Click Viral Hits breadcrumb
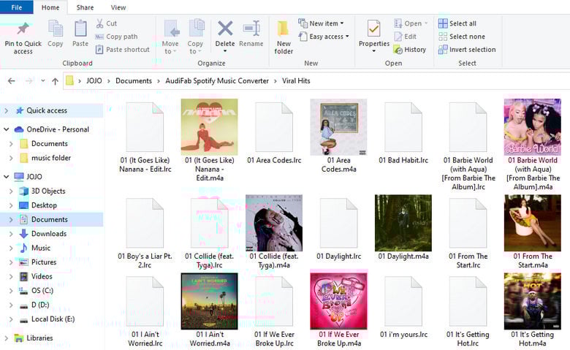Viewport: 570px width, 350px height. [x=296, y=80]
